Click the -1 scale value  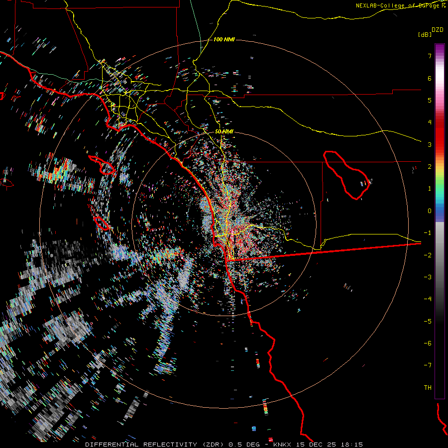428,233
